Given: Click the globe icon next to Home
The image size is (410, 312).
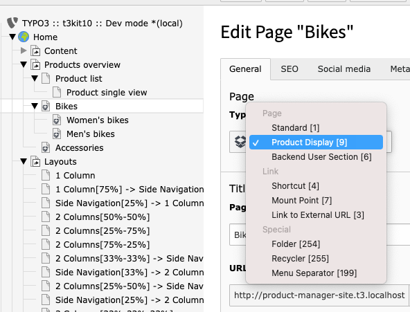Looking at the screenshot, I should point(24,37).
